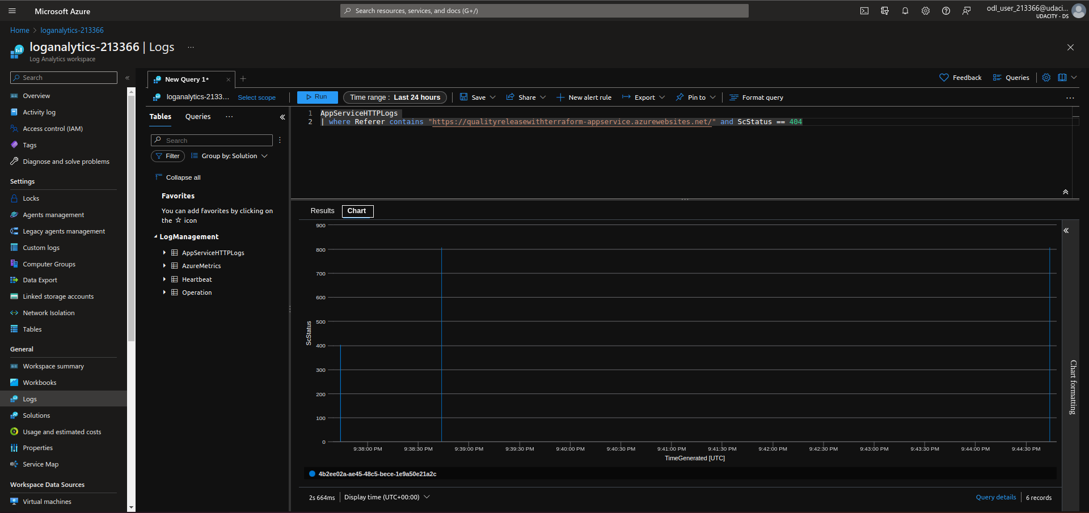1089x513 pixels.
Task: Open the Azure portal hamburger menu
Action: pyautogui.click(x=12, y=11)
